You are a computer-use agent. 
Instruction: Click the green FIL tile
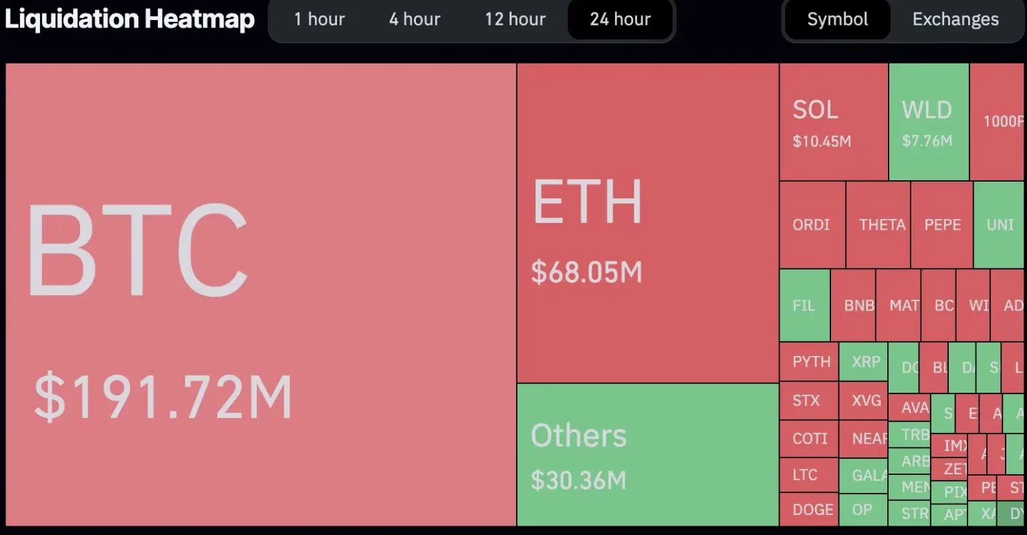click(804, 305)
